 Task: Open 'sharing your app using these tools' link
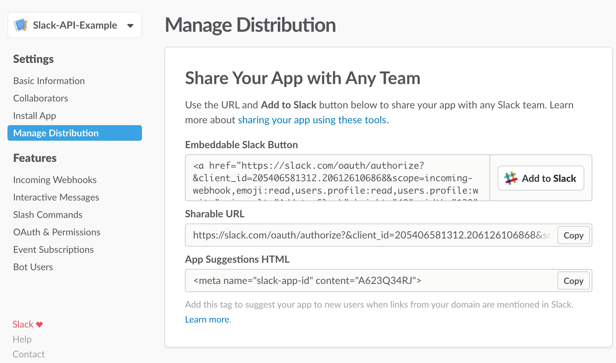click(x=312, y=120)
